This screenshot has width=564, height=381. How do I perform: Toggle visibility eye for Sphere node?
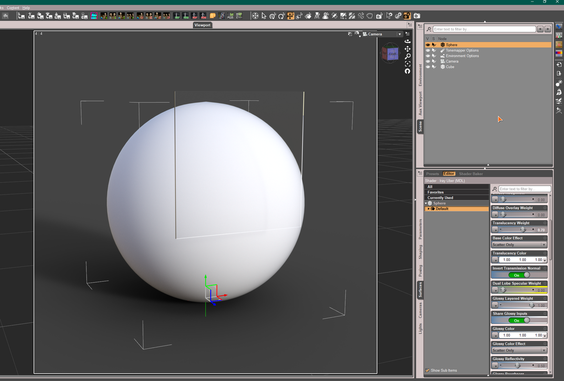[x=428, y=45]
